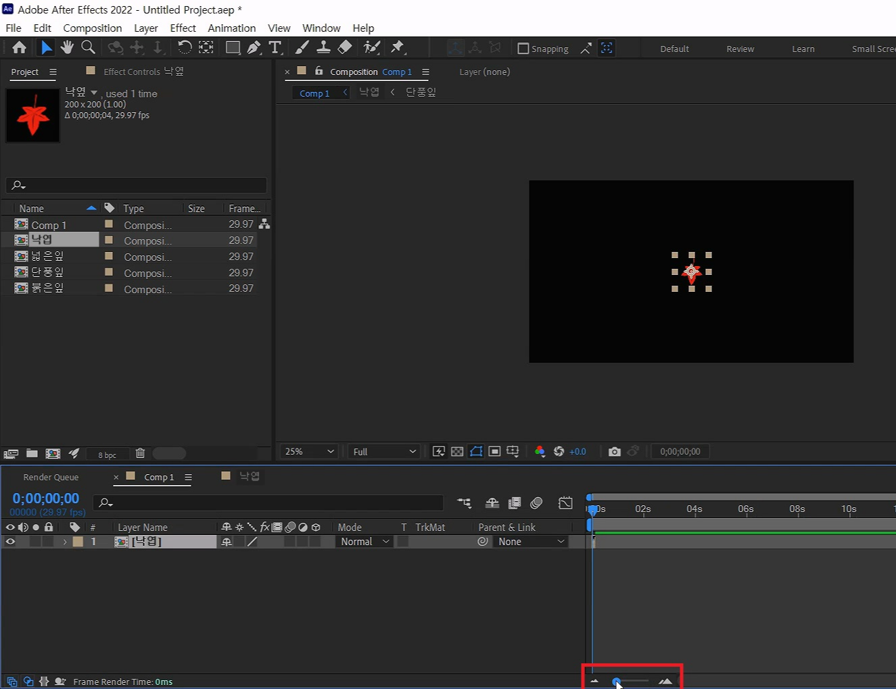Zoom out timeline with small mountain icon

tap(594, 682)
